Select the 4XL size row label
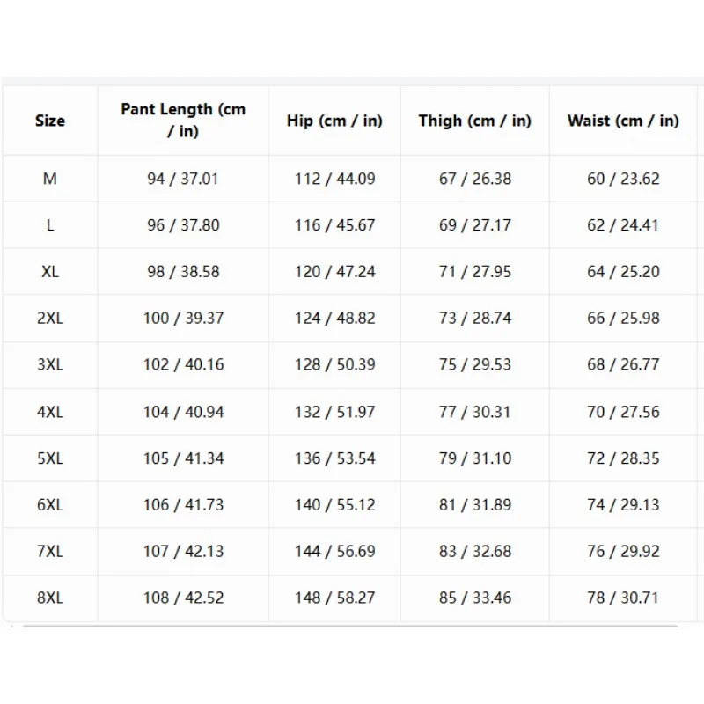The image size is (704, 704). click(x=50, y=412)
